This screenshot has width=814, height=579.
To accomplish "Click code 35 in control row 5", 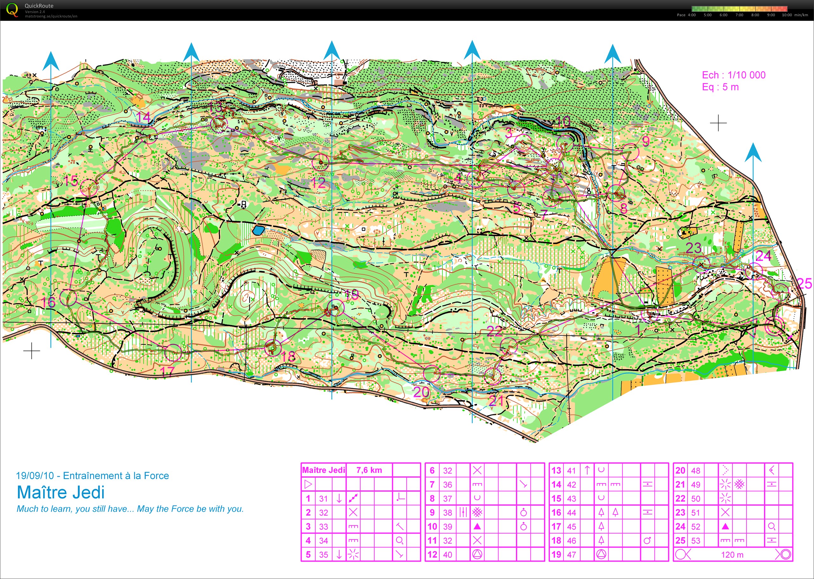I will pos(323,554).
